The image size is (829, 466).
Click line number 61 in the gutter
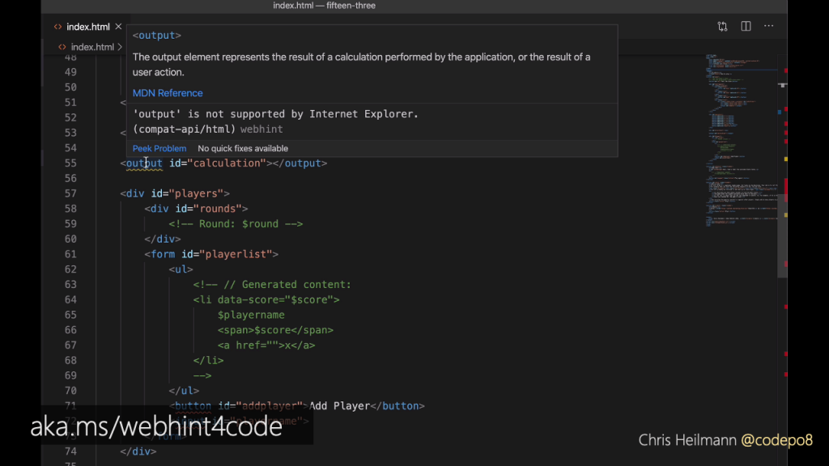(70, 254)
